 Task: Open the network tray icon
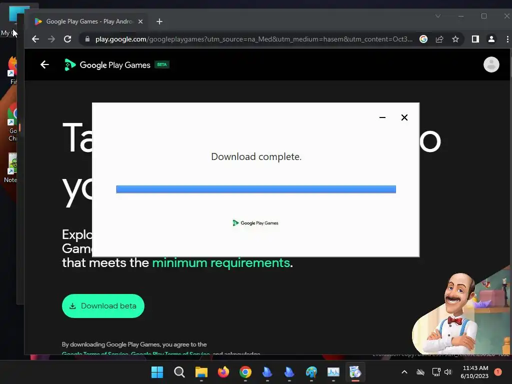point(436,372)
